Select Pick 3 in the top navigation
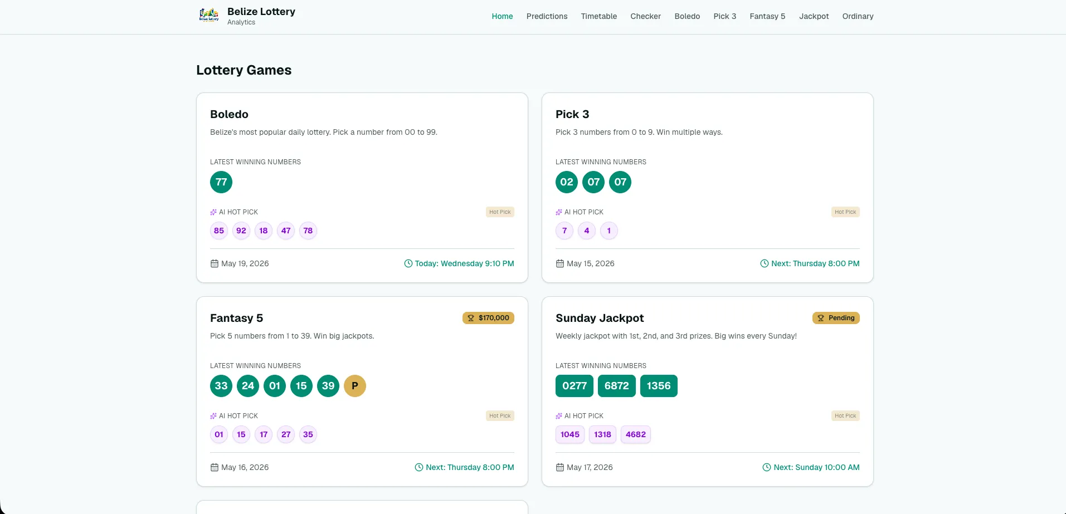Viewport: 1066px width, 514px height. (x=724, y=16)
